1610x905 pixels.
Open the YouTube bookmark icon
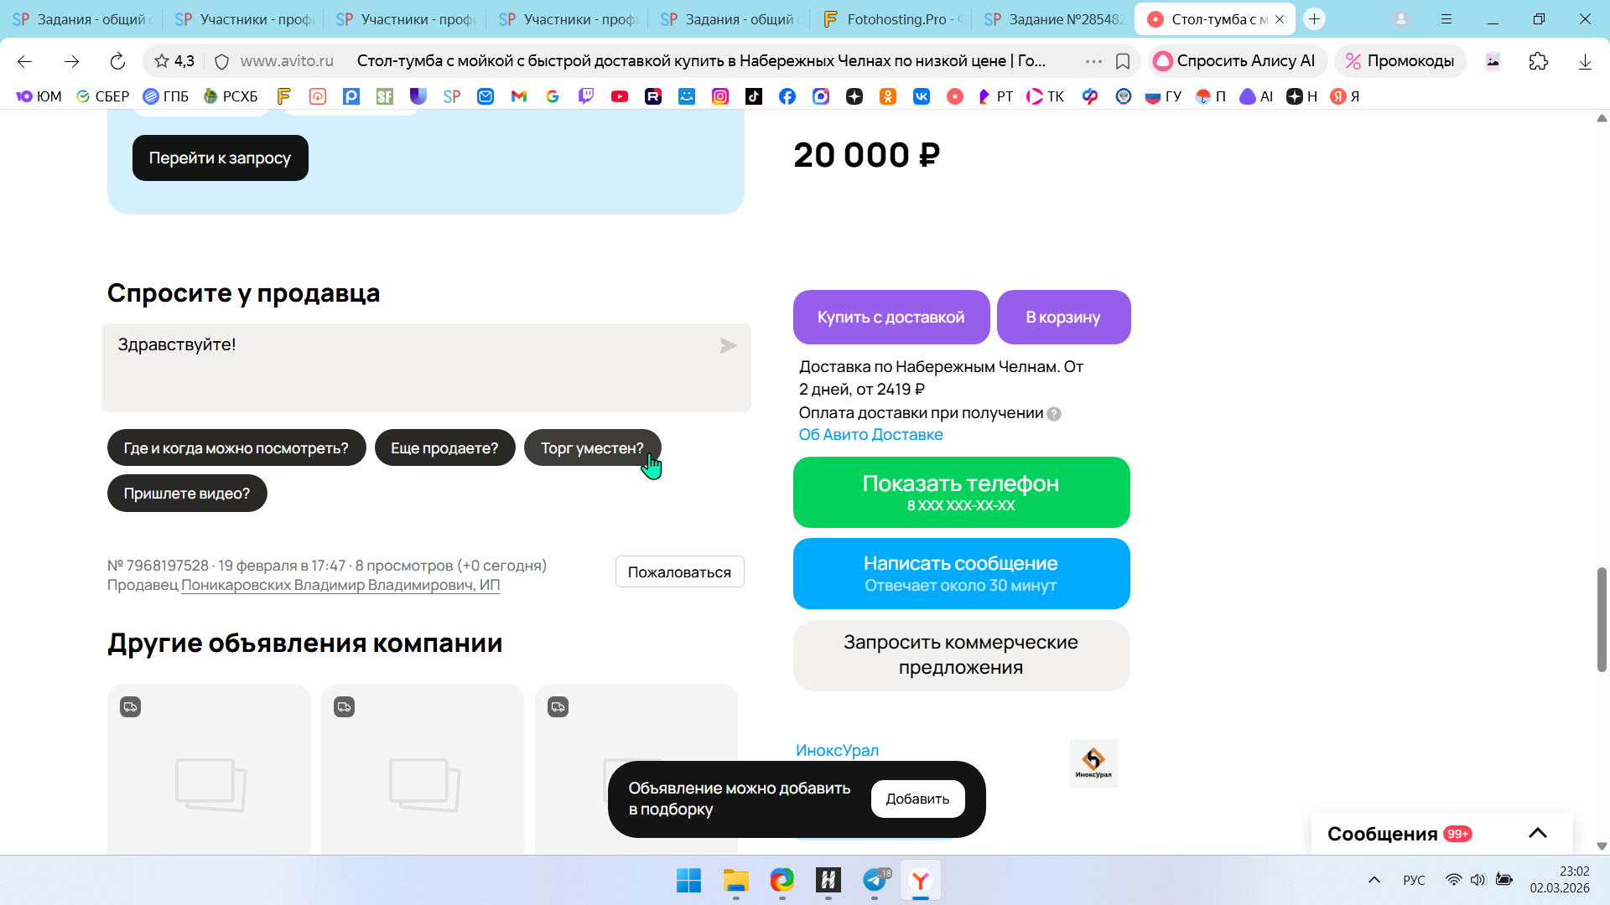pos(620,96)
